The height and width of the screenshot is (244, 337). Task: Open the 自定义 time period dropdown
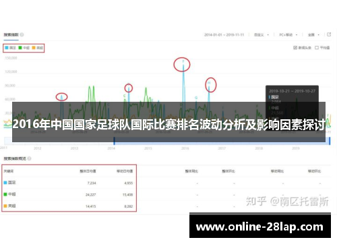(x=262, y=35)
